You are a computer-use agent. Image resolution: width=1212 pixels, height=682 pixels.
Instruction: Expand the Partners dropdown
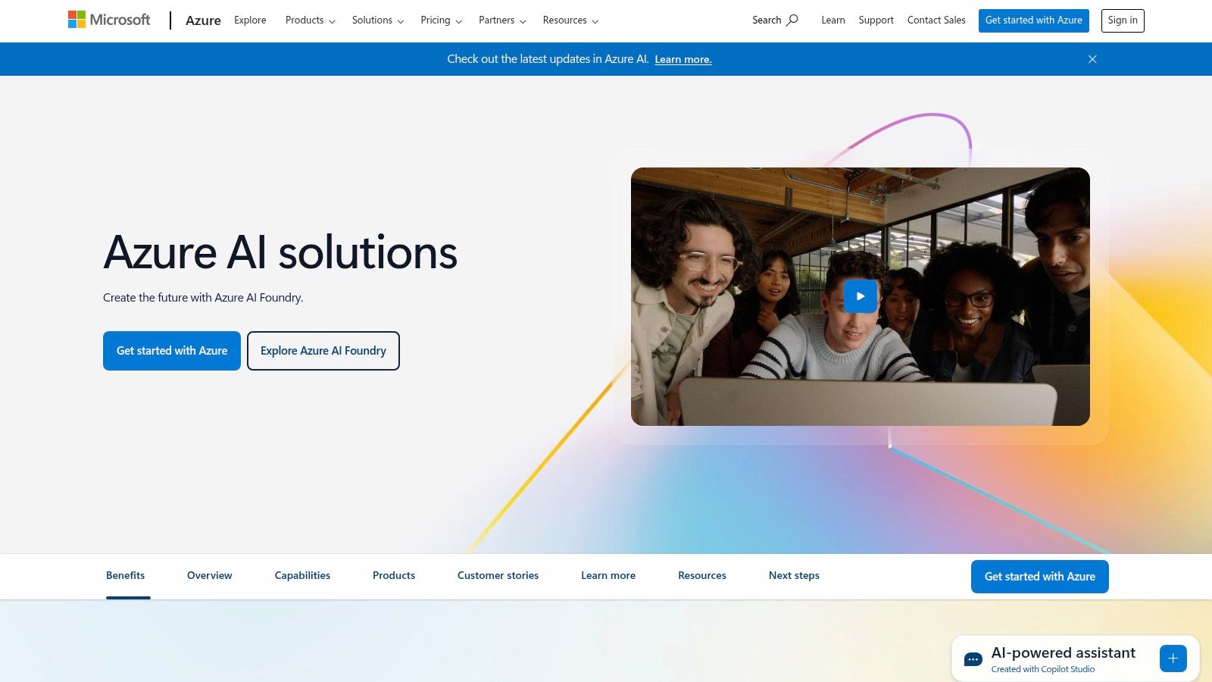[x=502, y=20]
